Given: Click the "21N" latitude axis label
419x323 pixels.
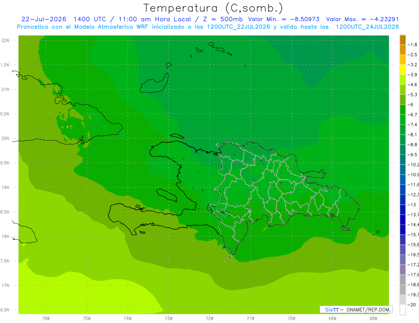Looking at the screenshot, I should coord(6,90).
